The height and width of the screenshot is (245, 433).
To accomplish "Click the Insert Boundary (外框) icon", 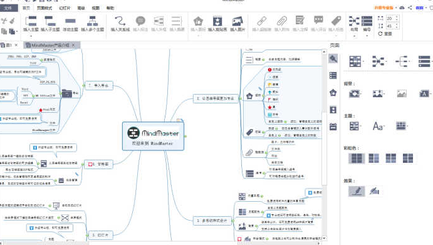I will click(159, 21).
